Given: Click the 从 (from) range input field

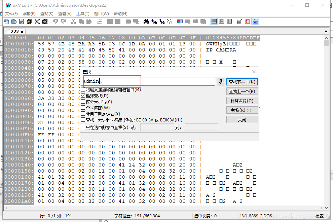Looking at the screenshot, I should click(157, 127).
